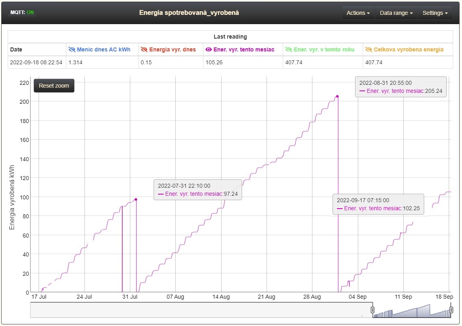Image resolution: width=462 pixels, height=326 pixels.
Task: Show the Energia vyr. dnes series
Action: pyautogui.click(x=144, y=49)
